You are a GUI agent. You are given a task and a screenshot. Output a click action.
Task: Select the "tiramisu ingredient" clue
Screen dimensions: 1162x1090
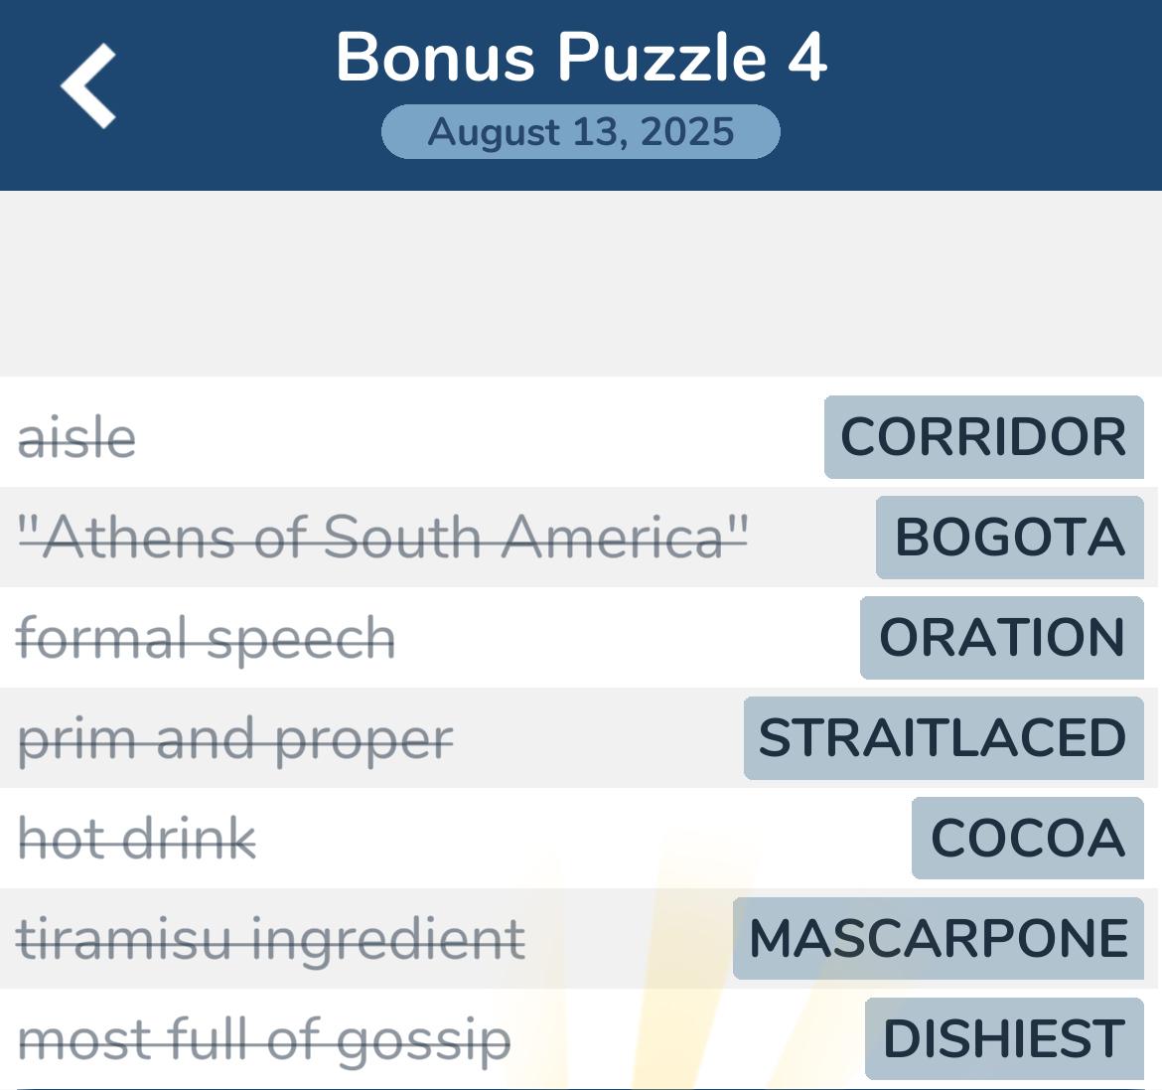point(271,940)
